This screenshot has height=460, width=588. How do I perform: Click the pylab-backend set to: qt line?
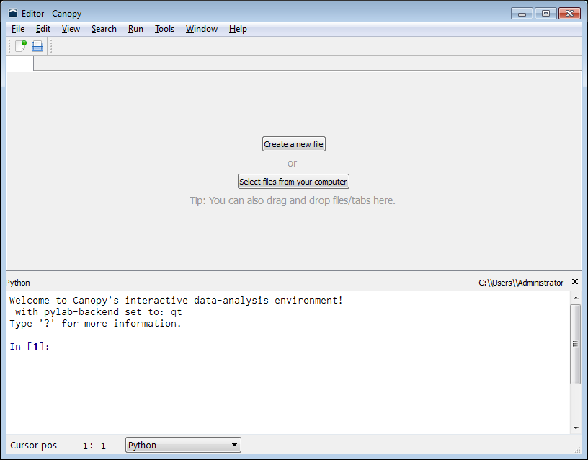coord(99,312)
